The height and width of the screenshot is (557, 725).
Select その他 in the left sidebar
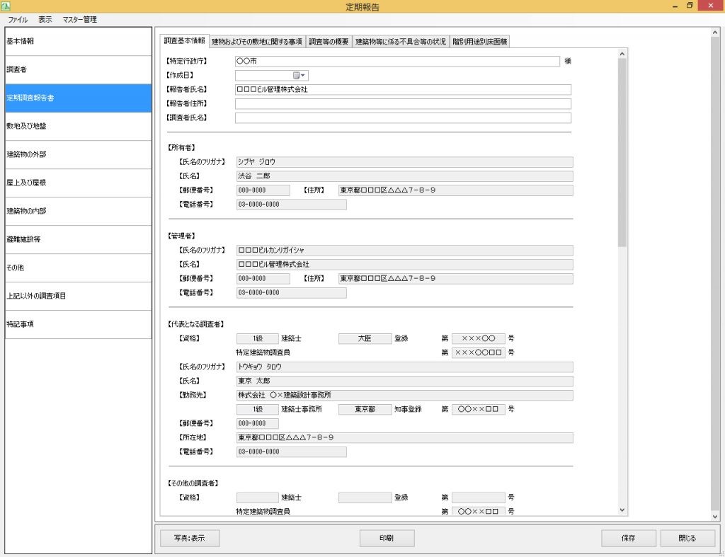point(78,268)
